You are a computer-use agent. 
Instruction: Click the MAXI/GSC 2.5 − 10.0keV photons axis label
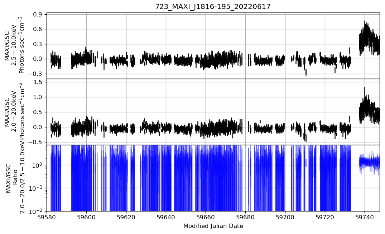tap(14, 45)
